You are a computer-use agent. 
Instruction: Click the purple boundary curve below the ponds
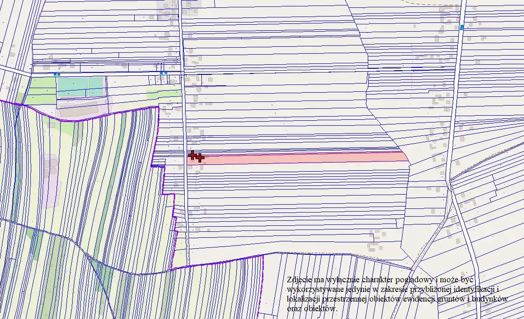pos(92,118)
